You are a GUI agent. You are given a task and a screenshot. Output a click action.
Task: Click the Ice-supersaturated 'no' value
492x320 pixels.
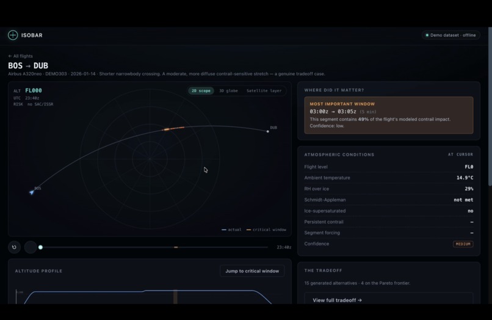pyautogui.click(x=471, y=211)
